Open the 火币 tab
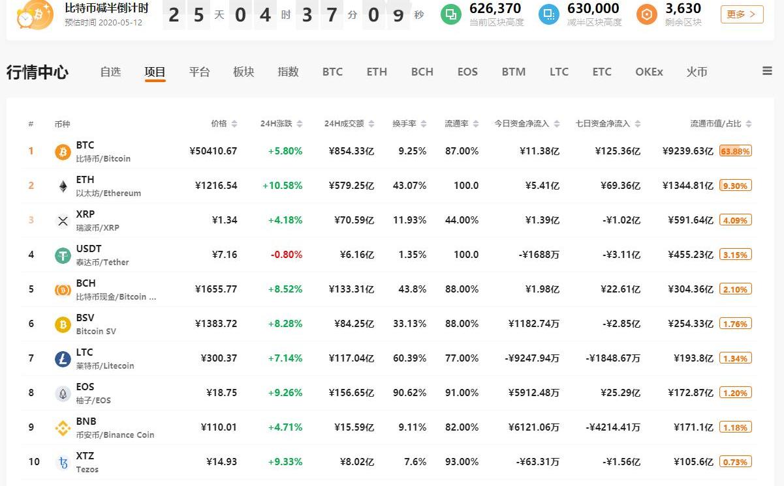The height and width of the screenshot is (486, 784). coord(697,72)
